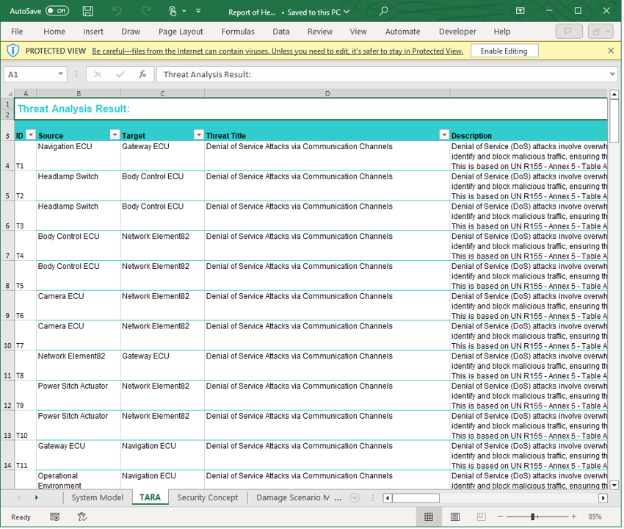
Task: Click the Protected View warning link
Action: [277, 51]
